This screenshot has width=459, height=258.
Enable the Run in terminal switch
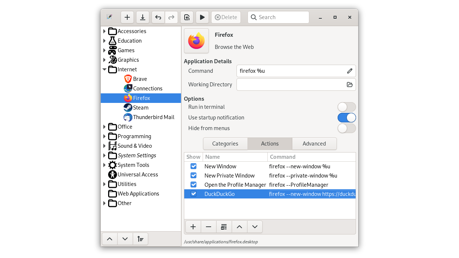pos(346,107)
